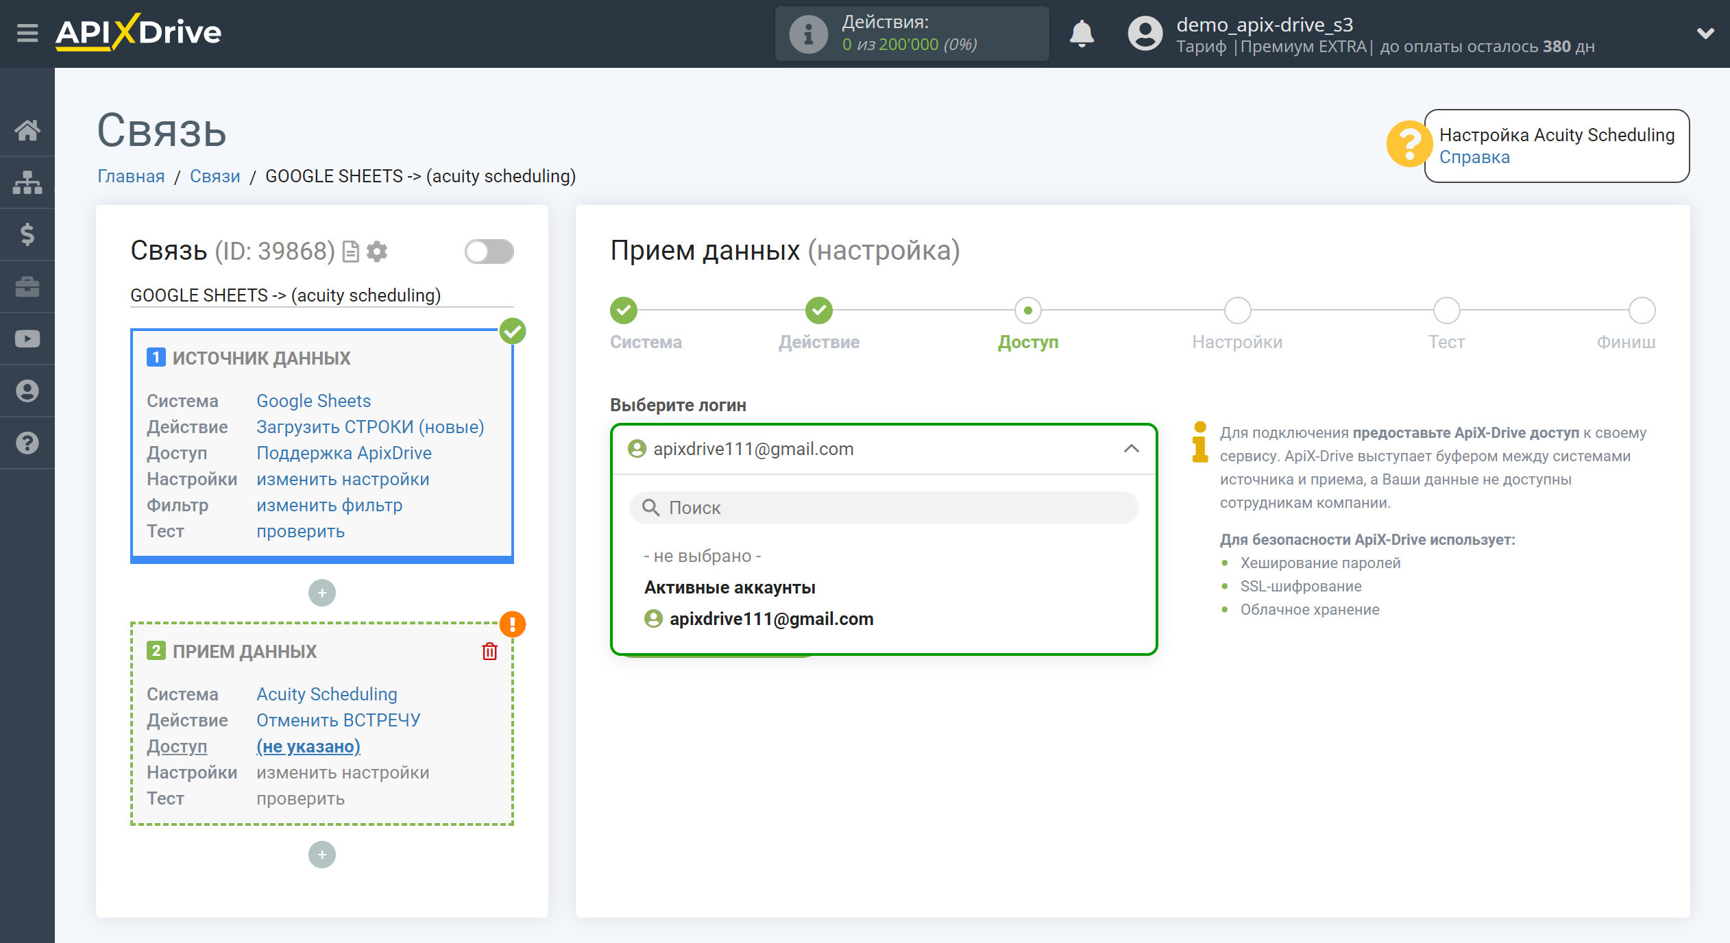This screenshot has height=943, width=1730.
Task: Click Загрузить СТРОКИ (новые) action link
Action: (370, 427)
